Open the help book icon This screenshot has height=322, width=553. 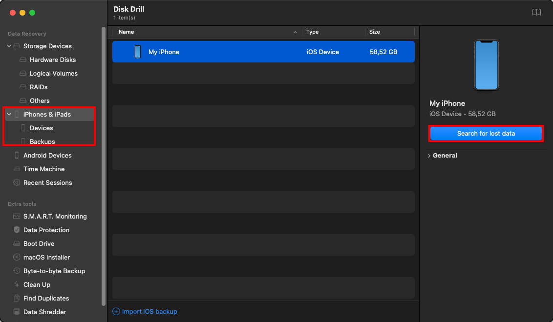(536, 12)
